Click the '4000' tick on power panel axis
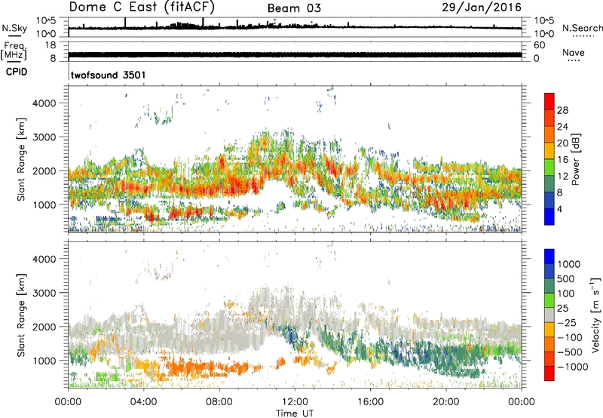The width and height of the screenshot is (603, 418). [44, 103]
